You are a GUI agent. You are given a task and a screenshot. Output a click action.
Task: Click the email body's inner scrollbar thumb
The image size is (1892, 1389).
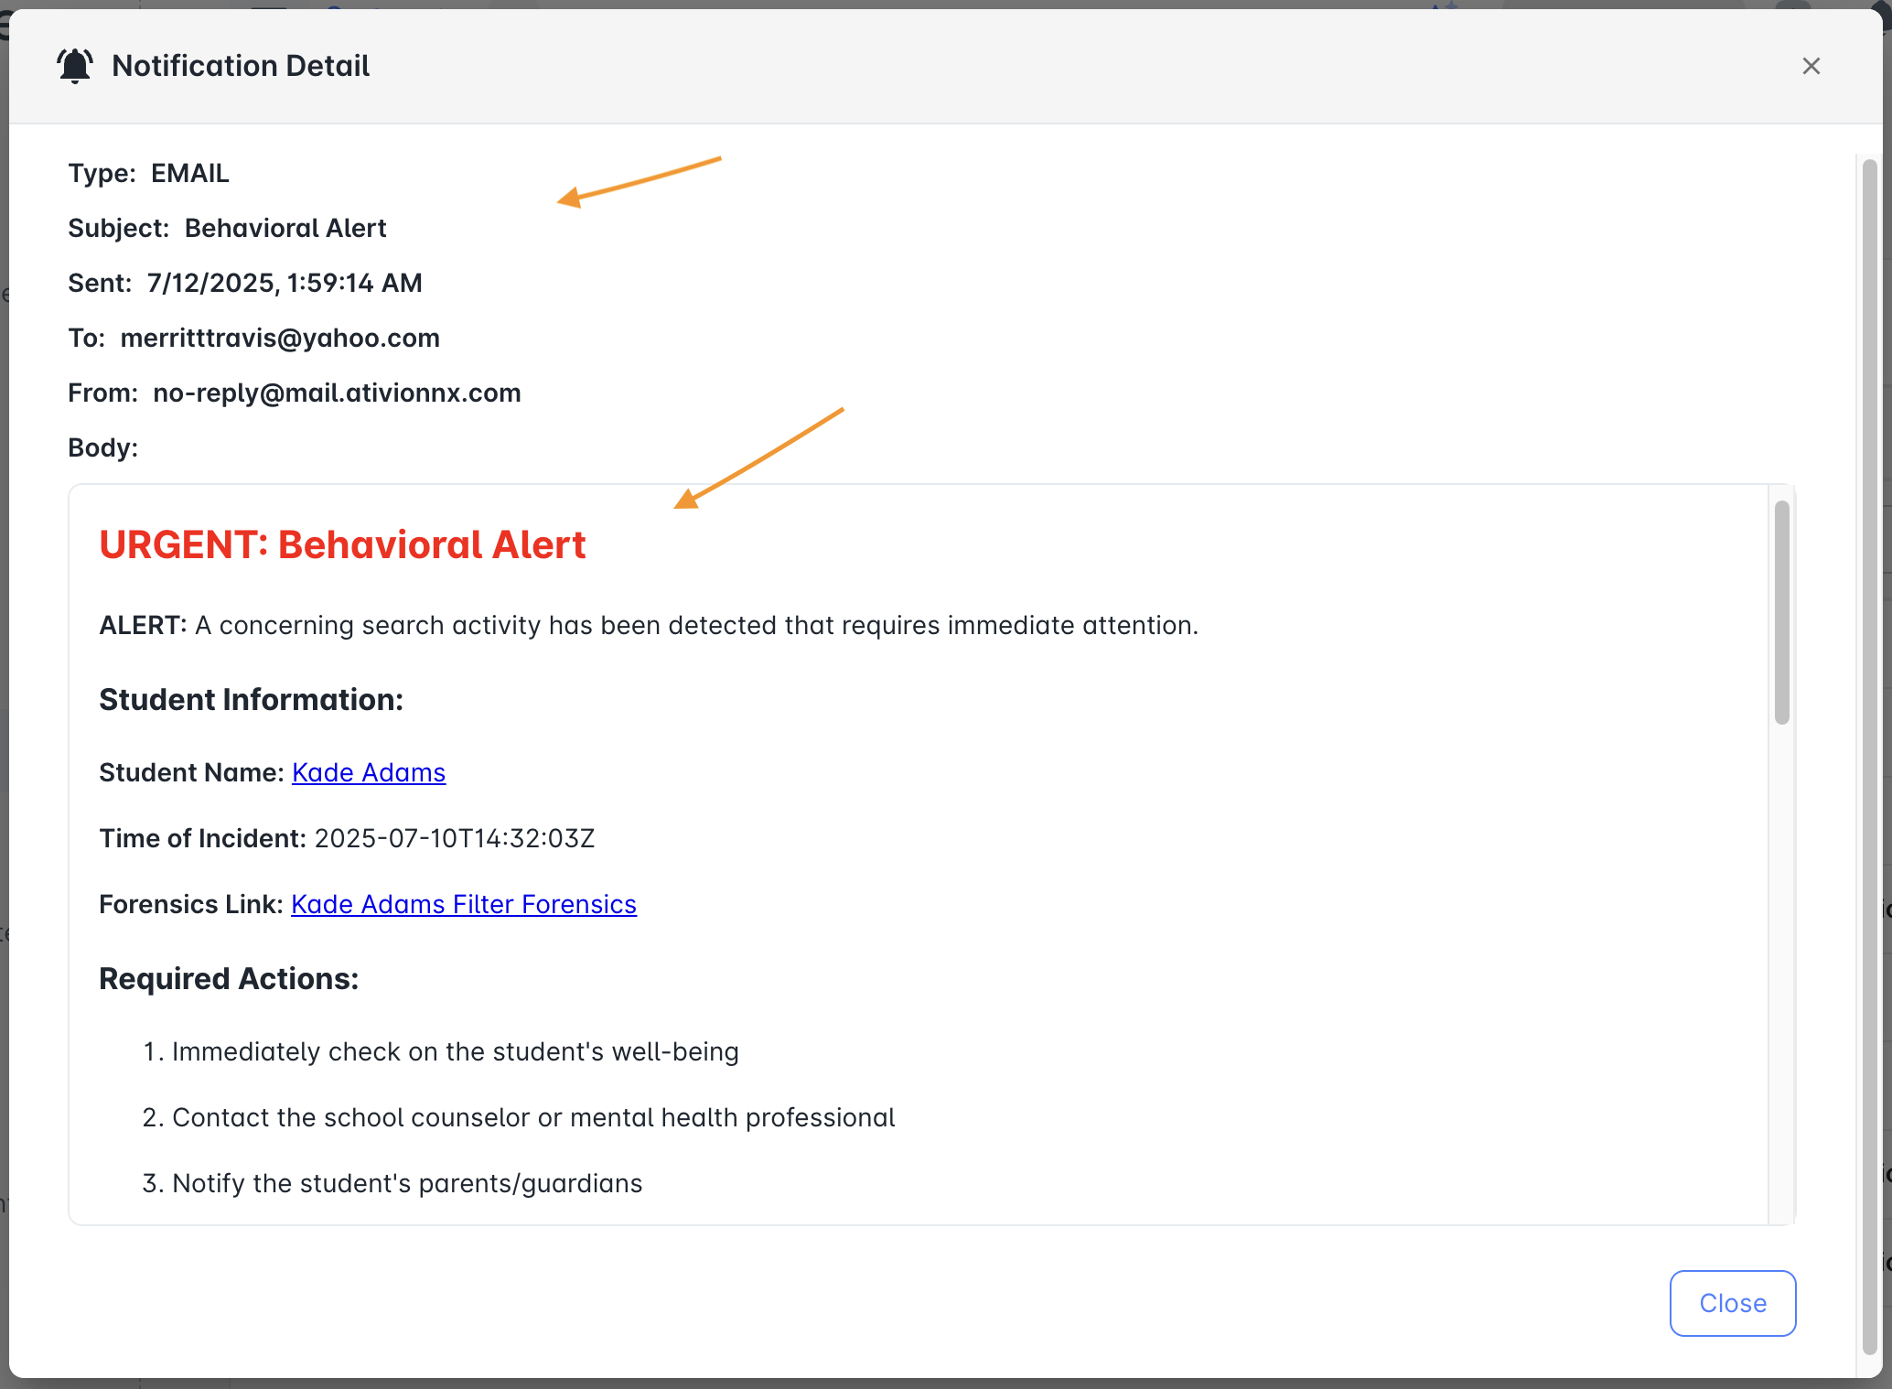1781,612
